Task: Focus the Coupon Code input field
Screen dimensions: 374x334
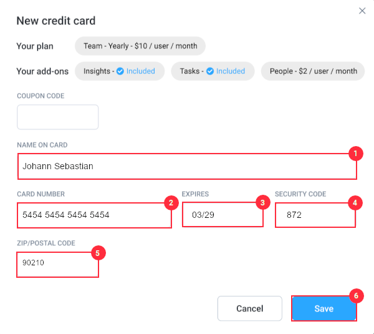Action: [x=58, y=117]
